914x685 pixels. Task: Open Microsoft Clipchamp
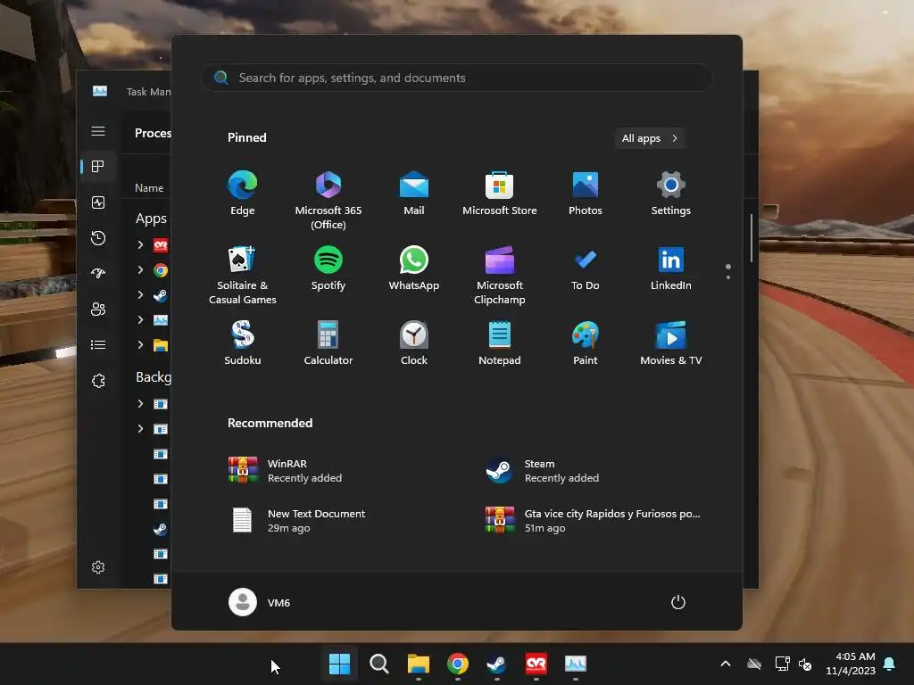500,275
